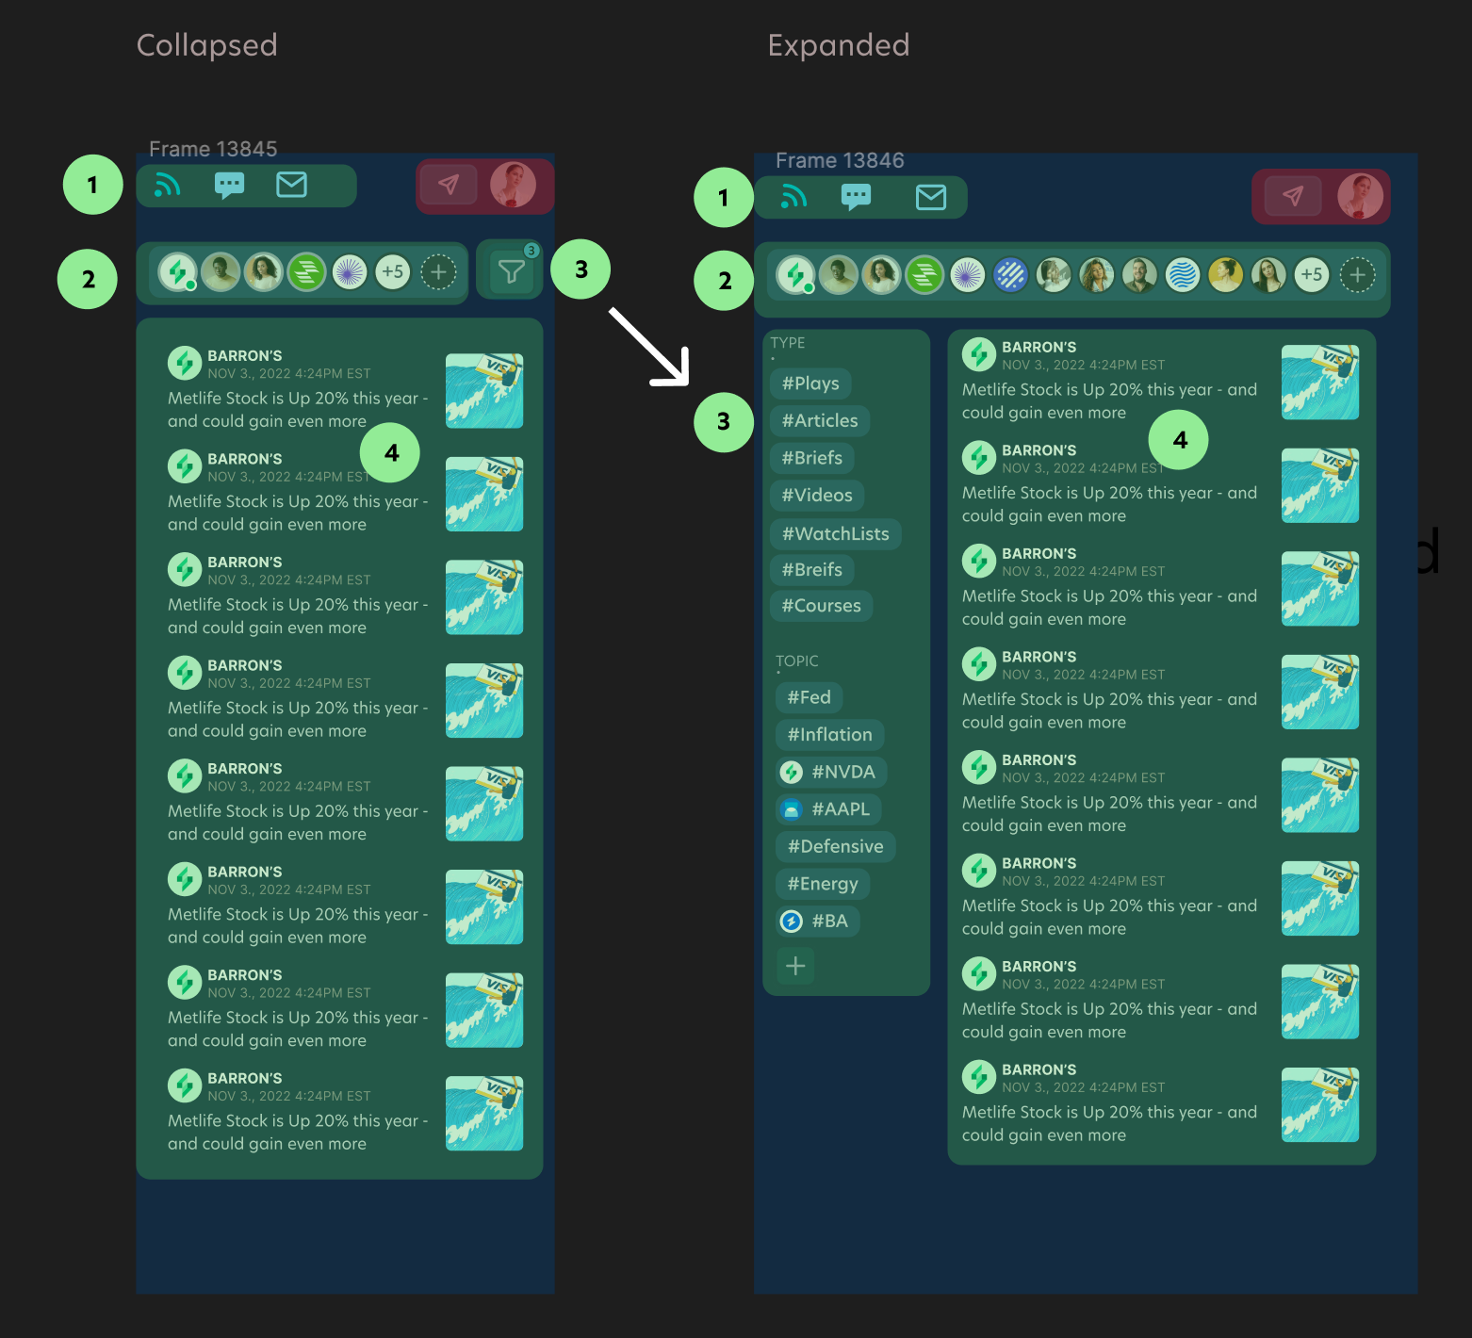Toggle the #Plays type filter
This screenshot has width=1472, height=1338.
[x=811, y=383]
